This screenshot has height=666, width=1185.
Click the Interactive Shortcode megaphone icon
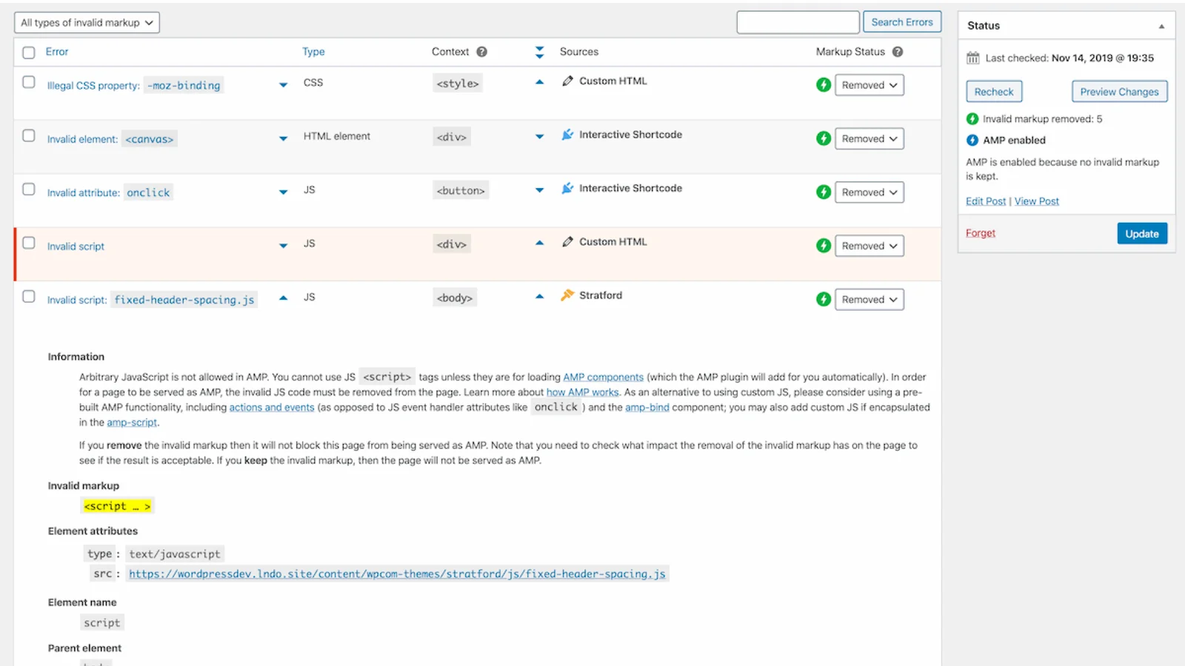tap(567, 135)
